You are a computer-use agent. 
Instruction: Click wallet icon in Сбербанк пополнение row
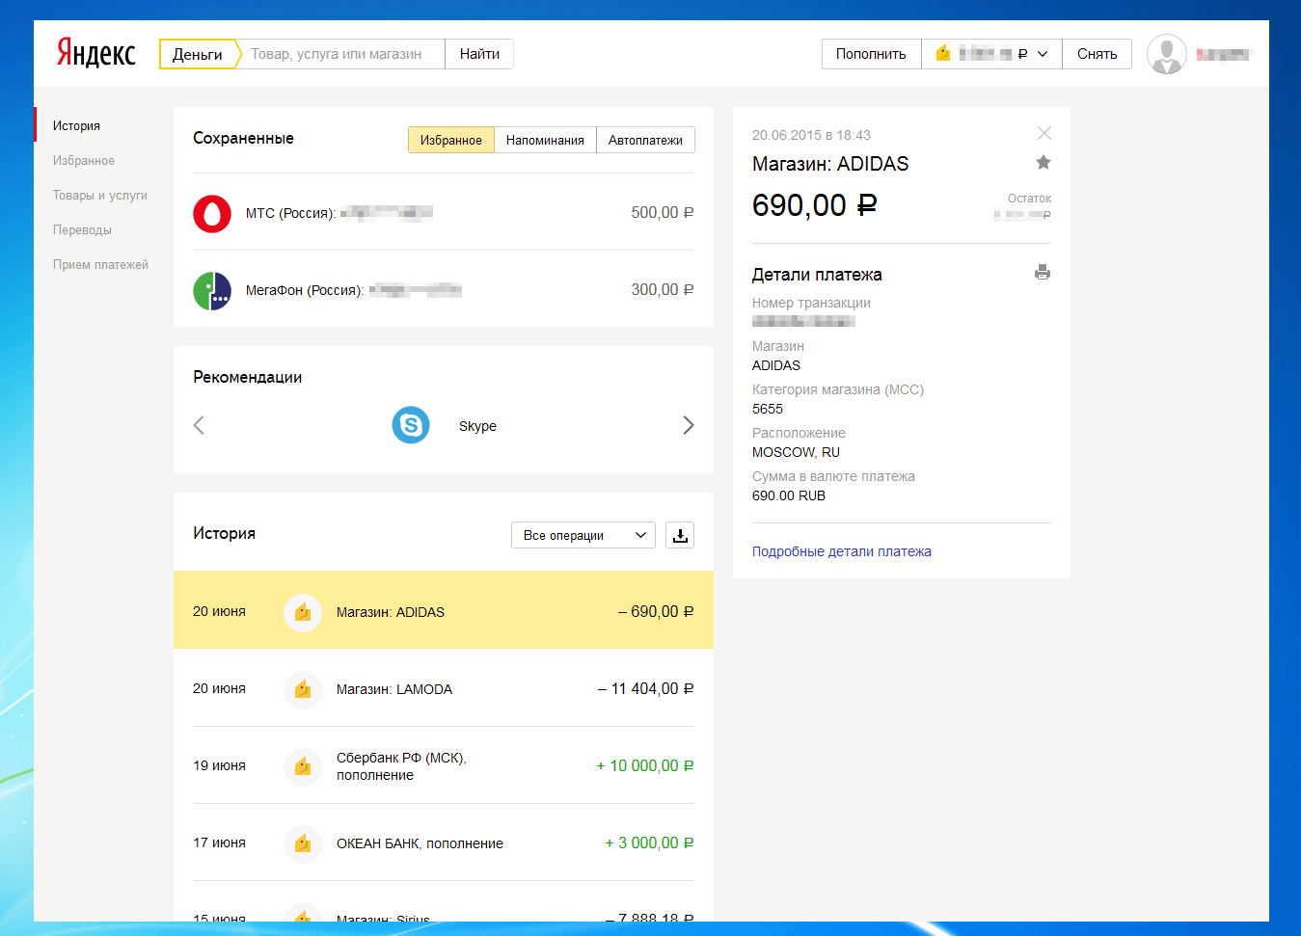pos(303,766)
